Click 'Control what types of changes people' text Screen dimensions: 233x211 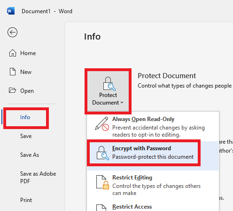click(x=185, y=86)
